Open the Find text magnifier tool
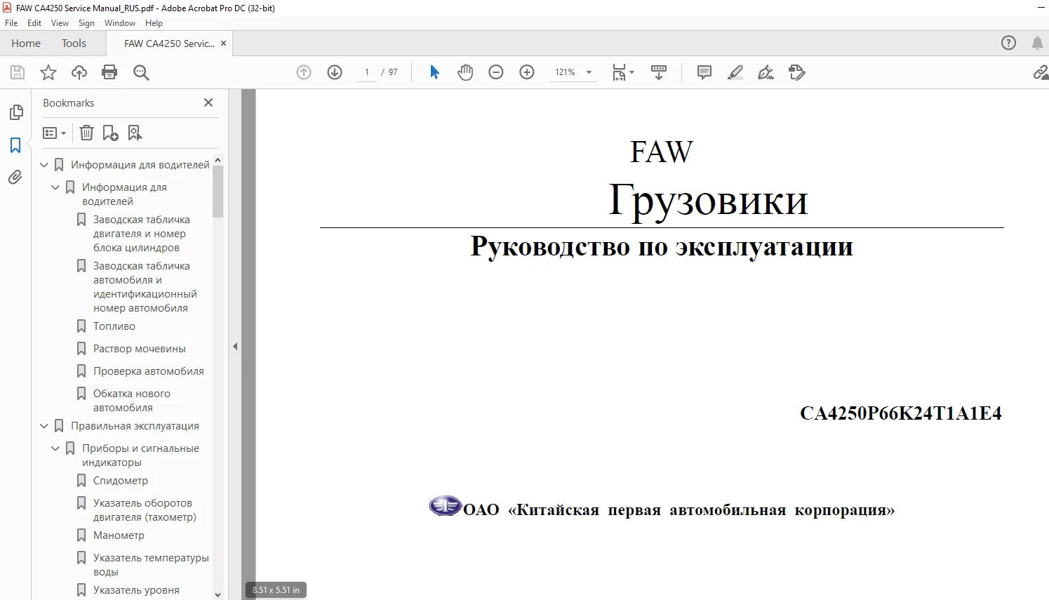This screenshot has height=600, width=1049. coord(141,72)
